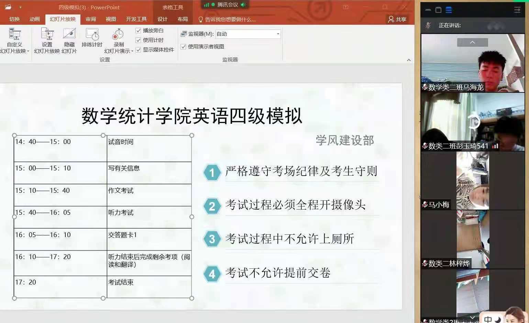This screenshot has height=323, width=529.
Task: Click the Custom Slide Show (自定义幻灯片放映) icon
Action: pos(14,35)
